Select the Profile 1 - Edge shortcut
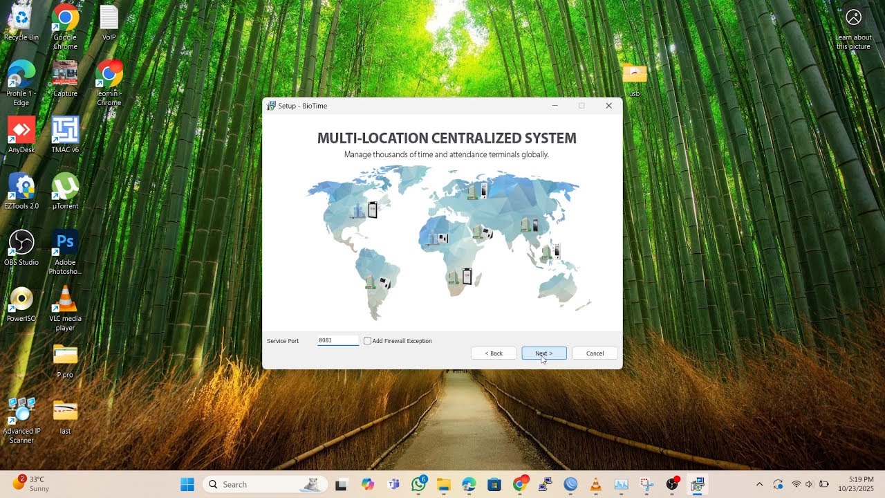The height and width of the screenshot is (498, 885). pyautogui.click(x=21, y=83)
